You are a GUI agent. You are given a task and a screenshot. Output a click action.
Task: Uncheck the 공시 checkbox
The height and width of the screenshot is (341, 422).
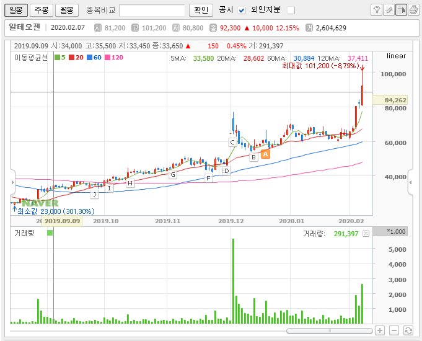pyautogui.click(x=242, y=10)
